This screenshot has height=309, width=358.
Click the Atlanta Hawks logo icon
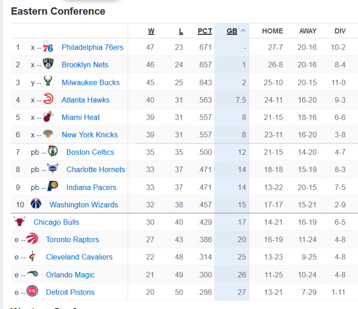[48, 100]
